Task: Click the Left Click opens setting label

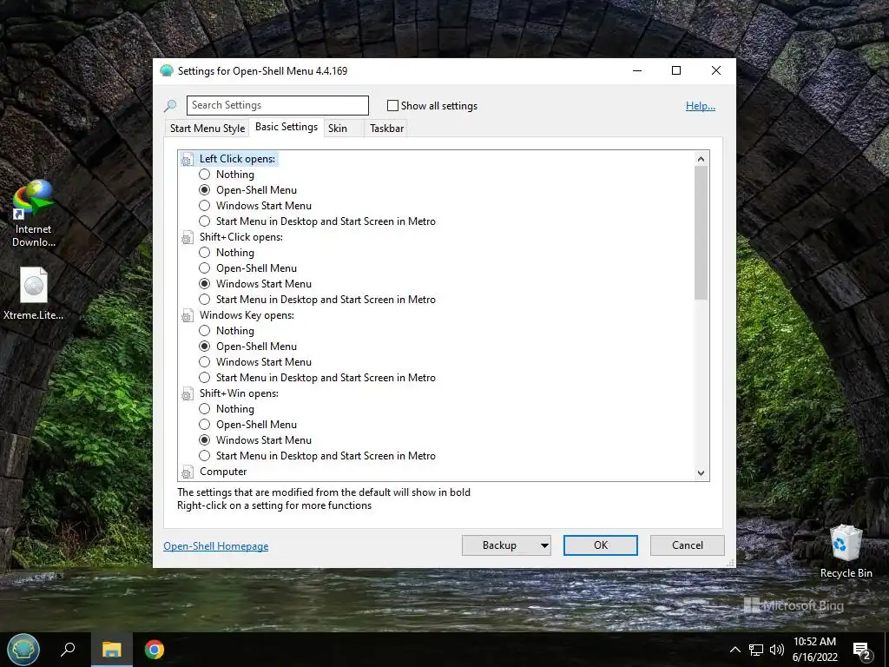Action: click(237, 159)
